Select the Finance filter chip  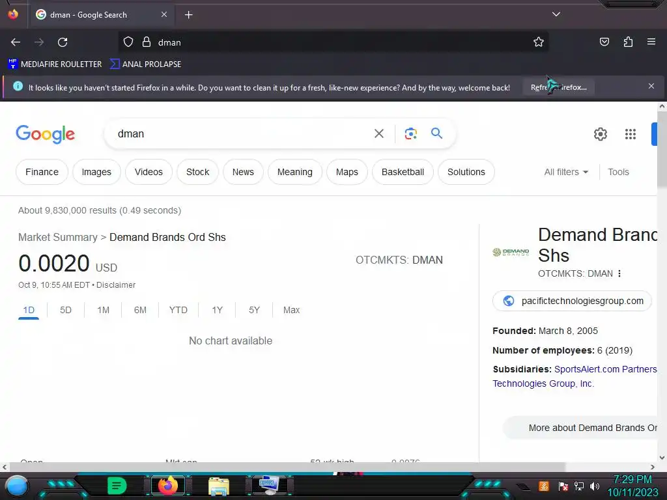(x=42, y=172)
